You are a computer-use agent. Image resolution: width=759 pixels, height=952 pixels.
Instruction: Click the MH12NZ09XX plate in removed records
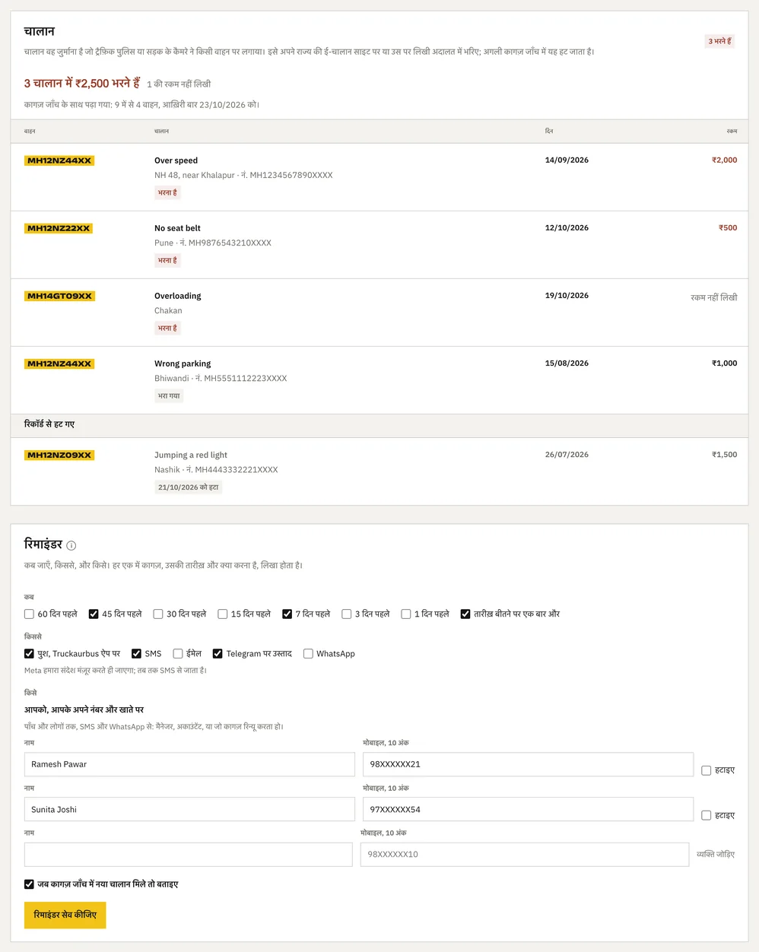coord(59,455)
